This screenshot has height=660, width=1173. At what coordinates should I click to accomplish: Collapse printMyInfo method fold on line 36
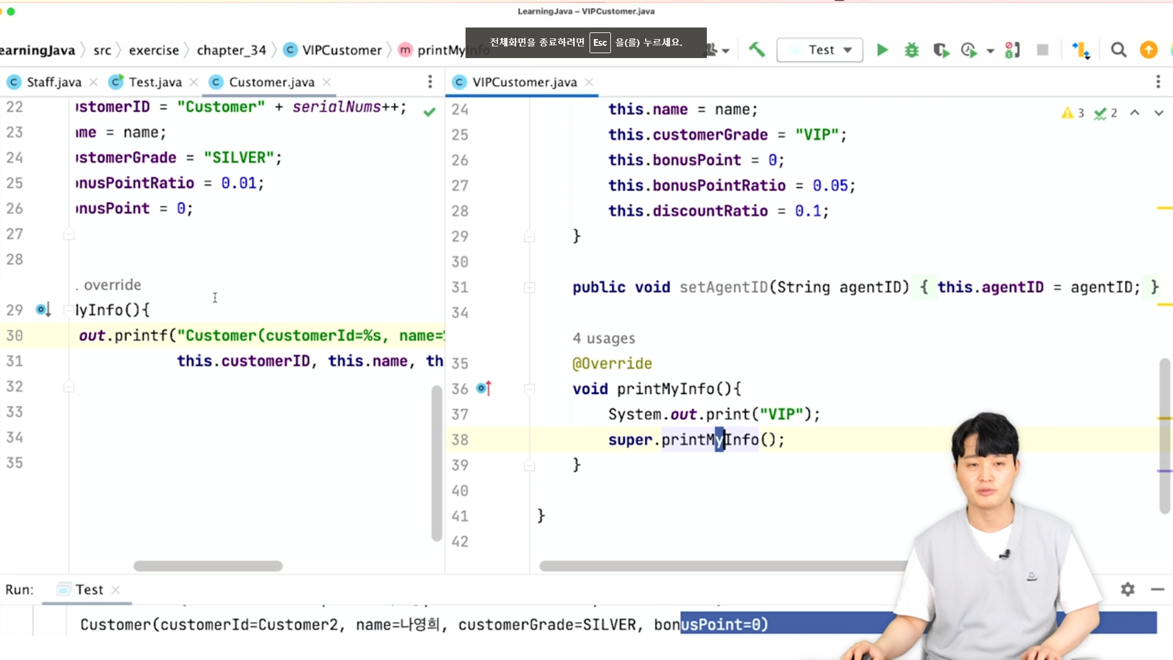(530, 389)
